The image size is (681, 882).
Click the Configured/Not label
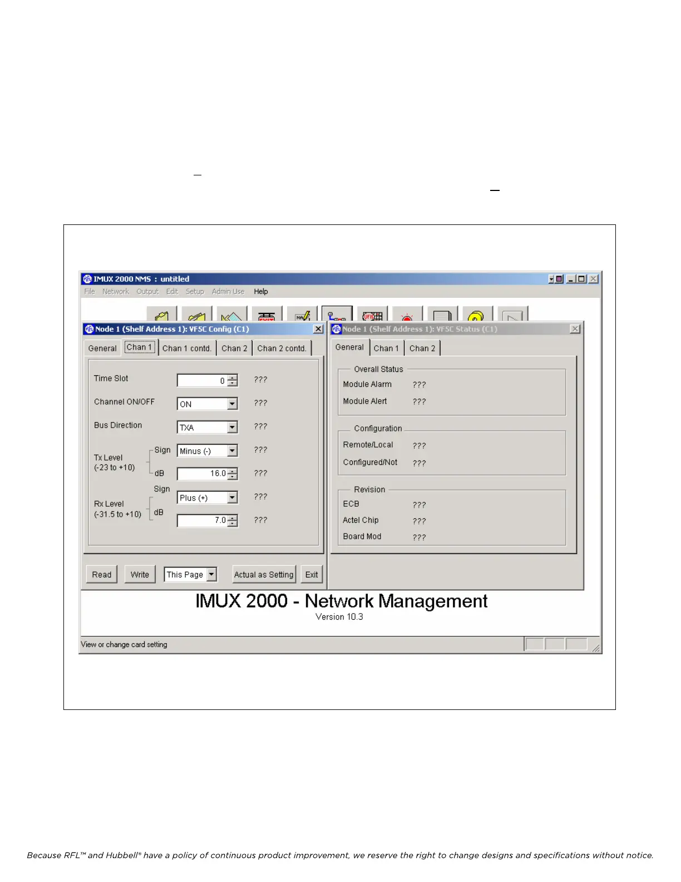pyautogui.click(x=370, y=462)
